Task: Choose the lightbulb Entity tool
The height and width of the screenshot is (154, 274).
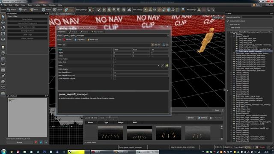Action: (x=3, y=47)
